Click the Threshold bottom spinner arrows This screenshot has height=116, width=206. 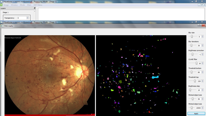[x=202, y=72]
